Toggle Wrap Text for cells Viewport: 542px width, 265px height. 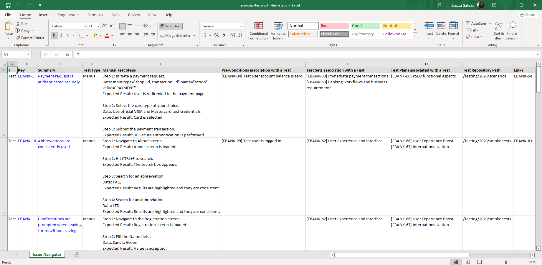pyautogui.click(x=171, y=26)
